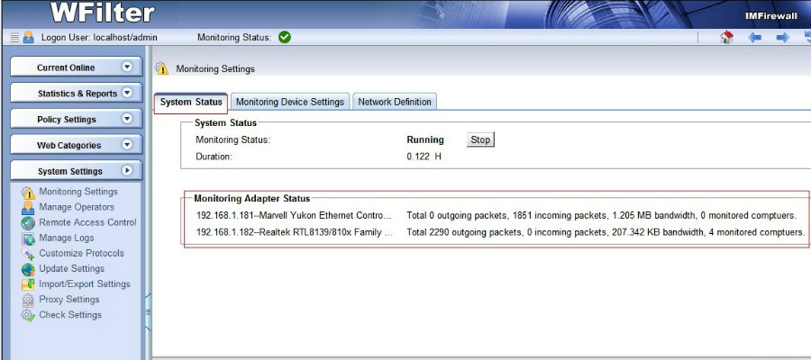
Task: Click the Monitoring Settings warning gear icon in the sidebar
Action: [28, 193]
